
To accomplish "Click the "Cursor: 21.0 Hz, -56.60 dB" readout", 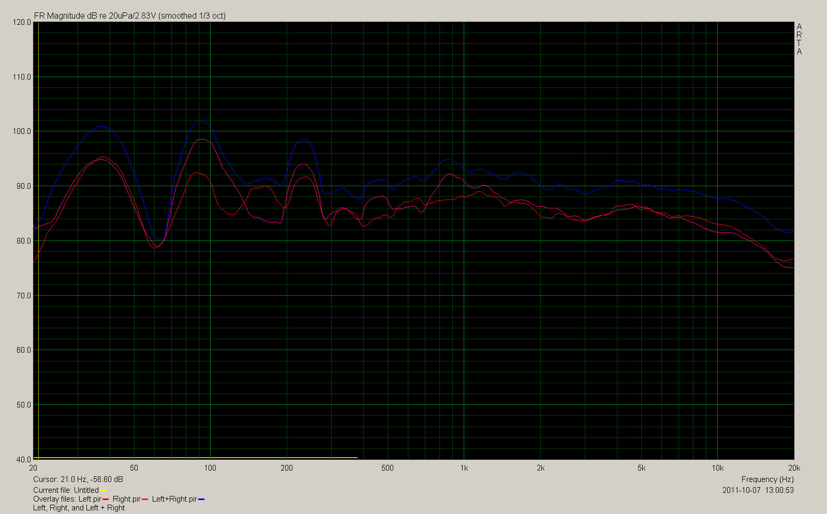I will 78,479.
